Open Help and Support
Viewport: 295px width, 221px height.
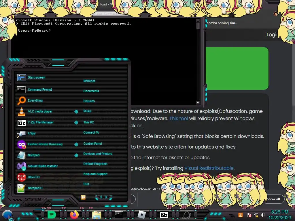[95, 174]
